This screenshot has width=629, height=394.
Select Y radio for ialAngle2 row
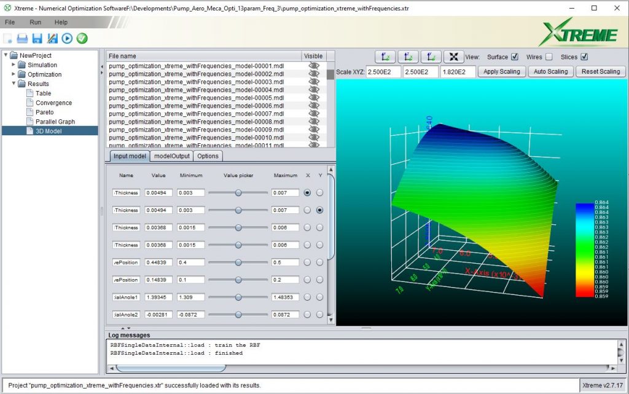pos(319,315)
